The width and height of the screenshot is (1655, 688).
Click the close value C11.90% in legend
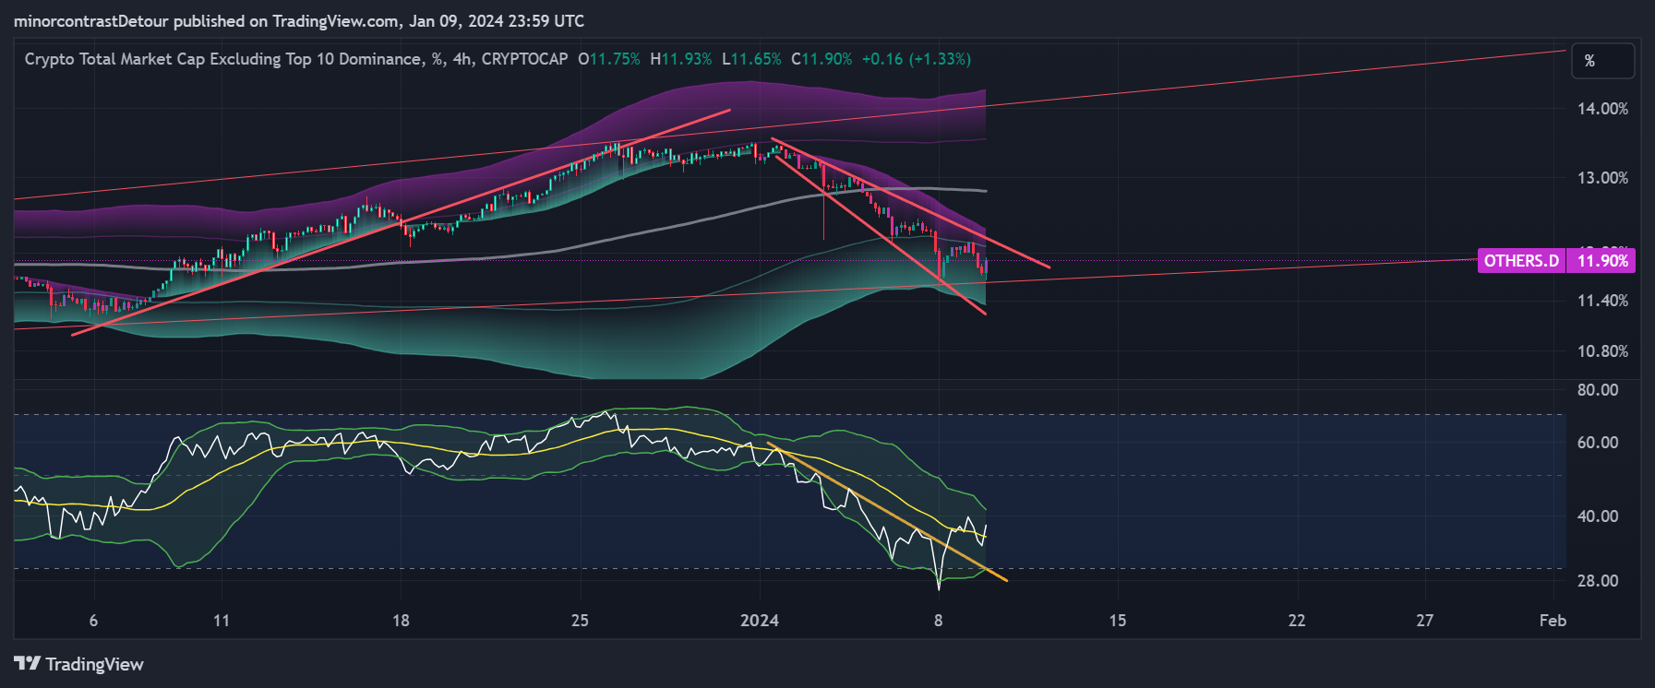click(822, 59)
